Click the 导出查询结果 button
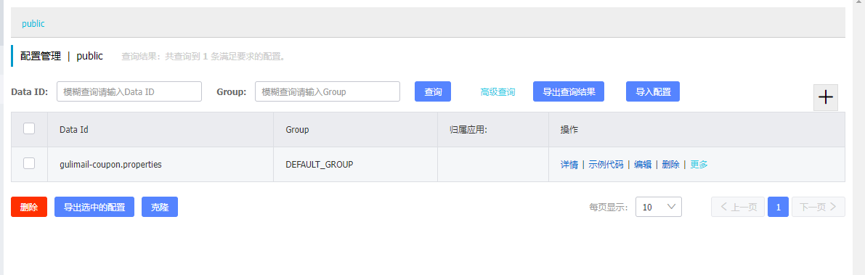 pos(569,91)
